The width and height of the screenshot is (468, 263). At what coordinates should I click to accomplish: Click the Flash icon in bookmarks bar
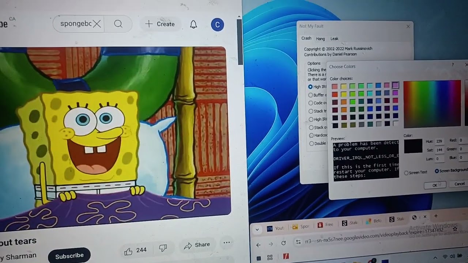286,257
